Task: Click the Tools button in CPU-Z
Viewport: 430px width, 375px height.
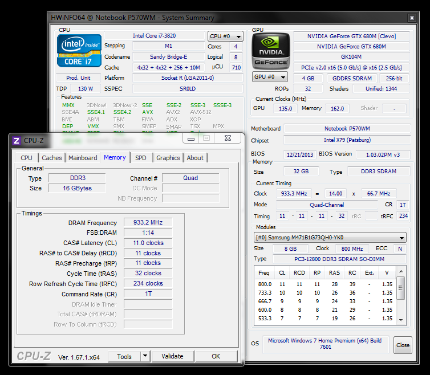Action: click(124, 356)
